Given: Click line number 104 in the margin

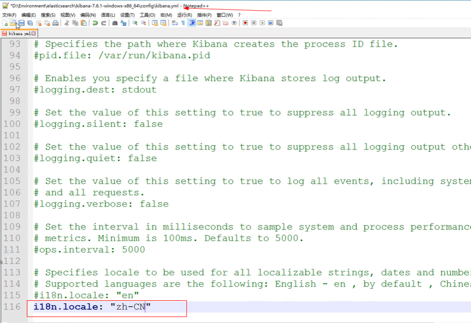Looking at the screenshot, I should click(x=12, y=170).
